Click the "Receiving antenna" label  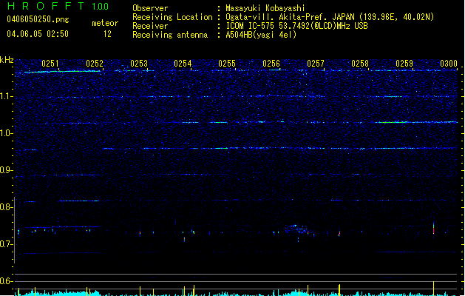coord(170,35)
